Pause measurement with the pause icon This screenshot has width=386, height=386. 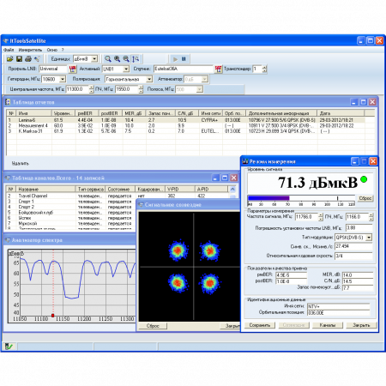click(184, 59)
